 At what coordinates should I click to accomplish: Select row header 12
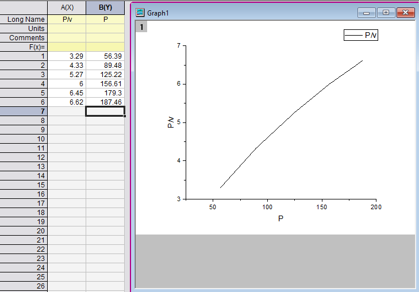point(24,157)
